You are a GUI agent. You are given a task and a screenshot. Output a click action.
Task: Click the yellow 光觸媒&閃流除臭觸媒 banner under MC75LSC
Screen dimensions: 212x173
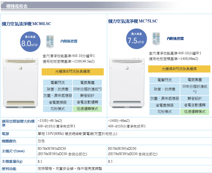pos(179,69)
